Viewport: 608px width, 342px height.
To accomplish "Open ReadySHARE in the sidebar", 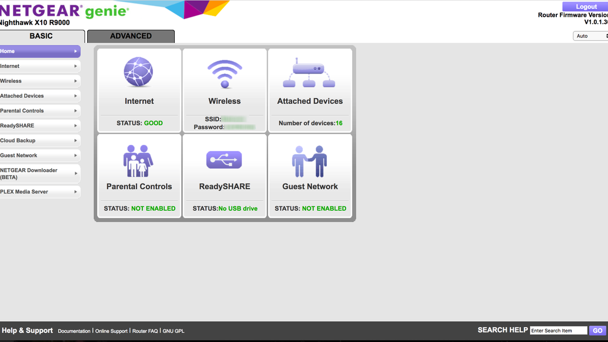I will pyautogui.click(x=40, y=126).
